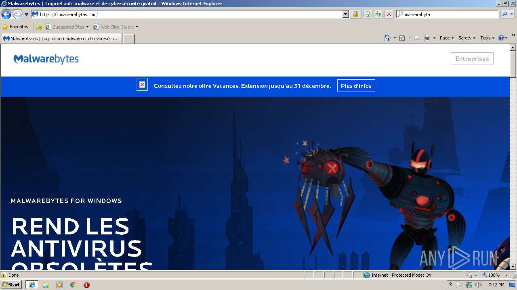This screenshot has height=290, width=517.
Task: Click the red Opera taskbar icon
Action: coord(86,285)
